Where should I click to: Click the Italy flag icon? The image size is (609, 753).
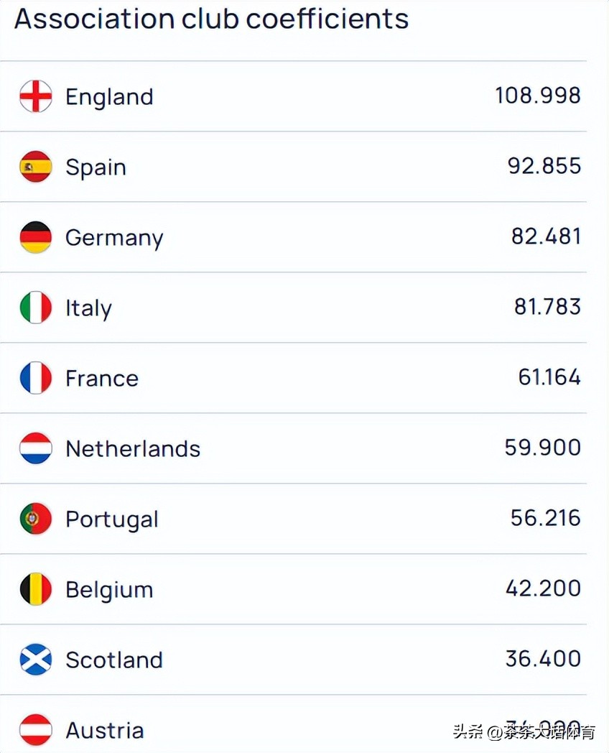(36, 308)
